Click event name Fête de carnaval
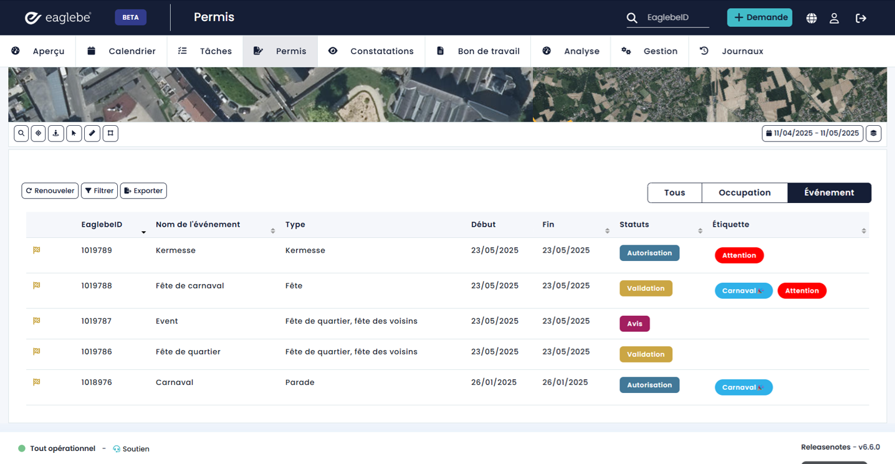The image size is (895, 464). click(190, 286)
